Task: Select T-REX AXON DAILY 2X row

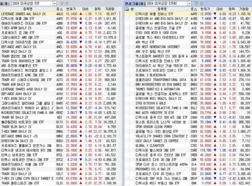Action: coord(59,98)
